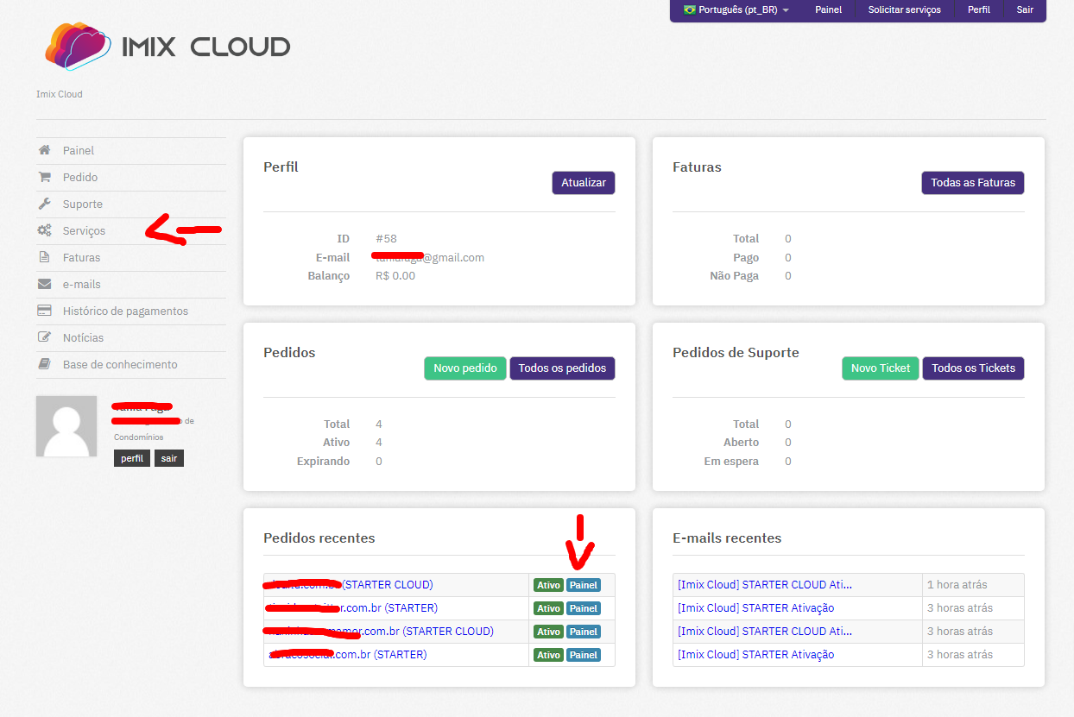
Task: Click the Todos os Tickets button
Action: pyautogui.click(x=973, y=368)
